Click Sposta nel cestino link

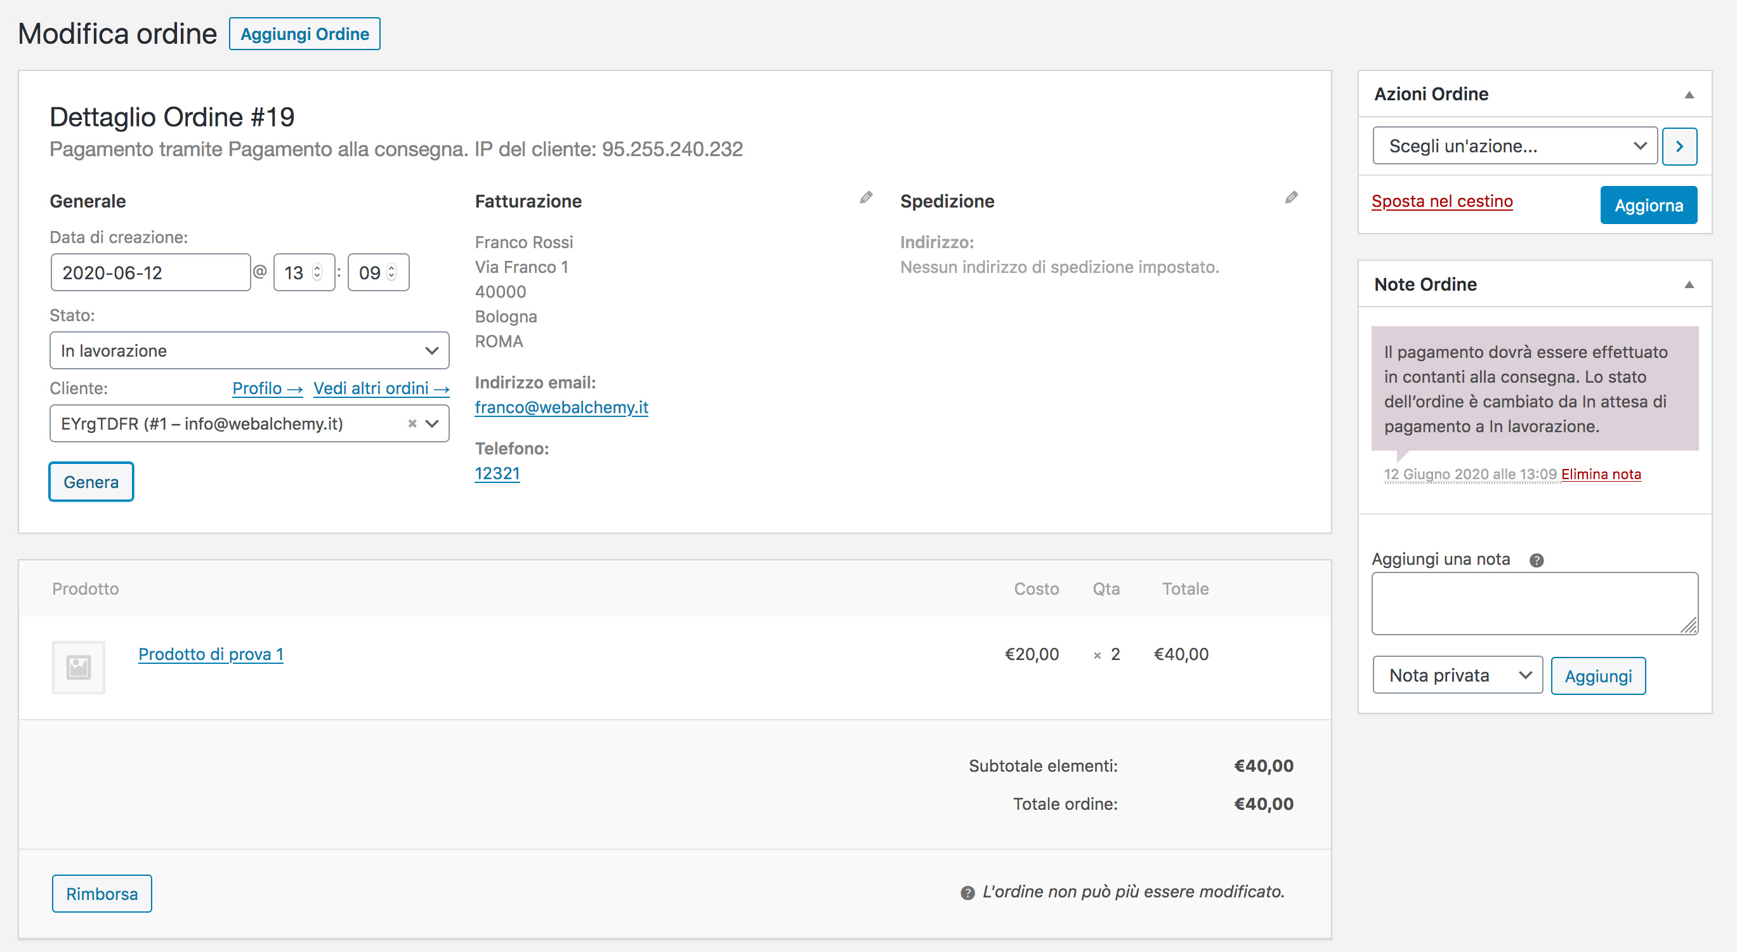click(1441, 201)
